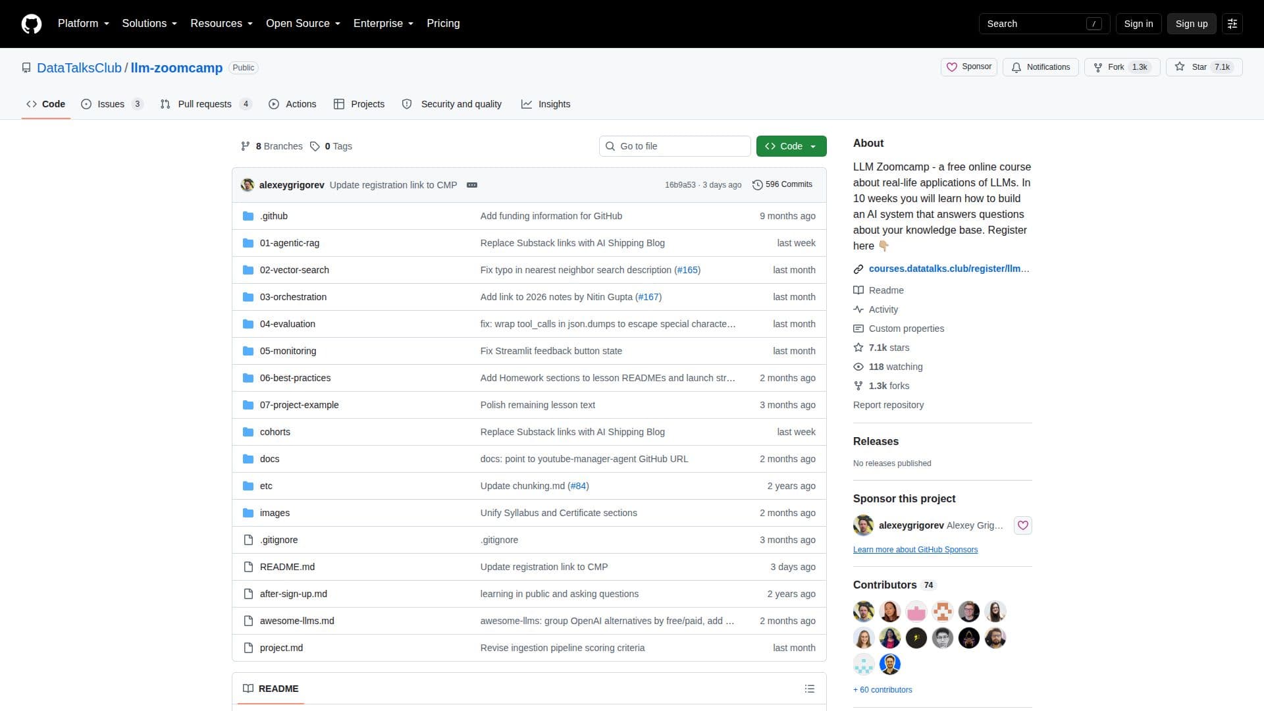Fork the repository
Image resolution: width=1264 pixels, height=711 pixels.
[1122, 67]
